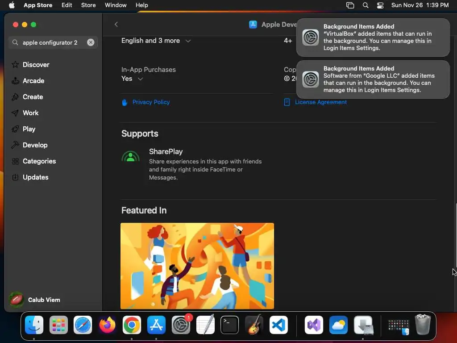
Task: Open the Help menu
Action: (141, 5)
